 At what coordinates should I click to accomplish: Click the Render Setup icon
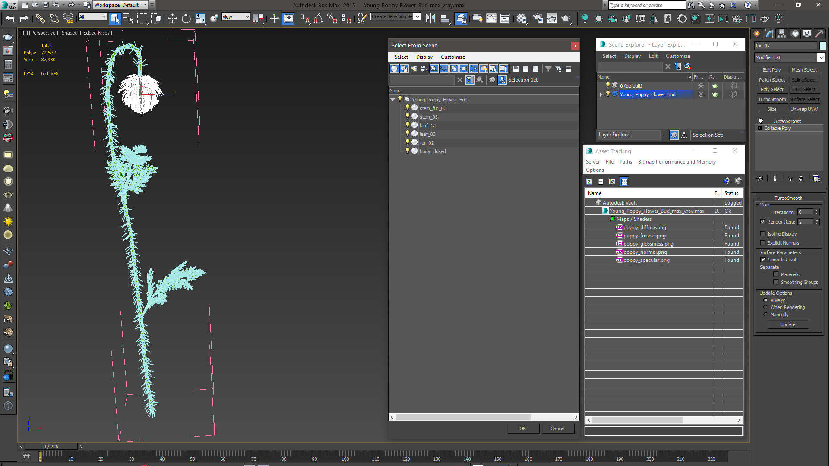point(538,18)
